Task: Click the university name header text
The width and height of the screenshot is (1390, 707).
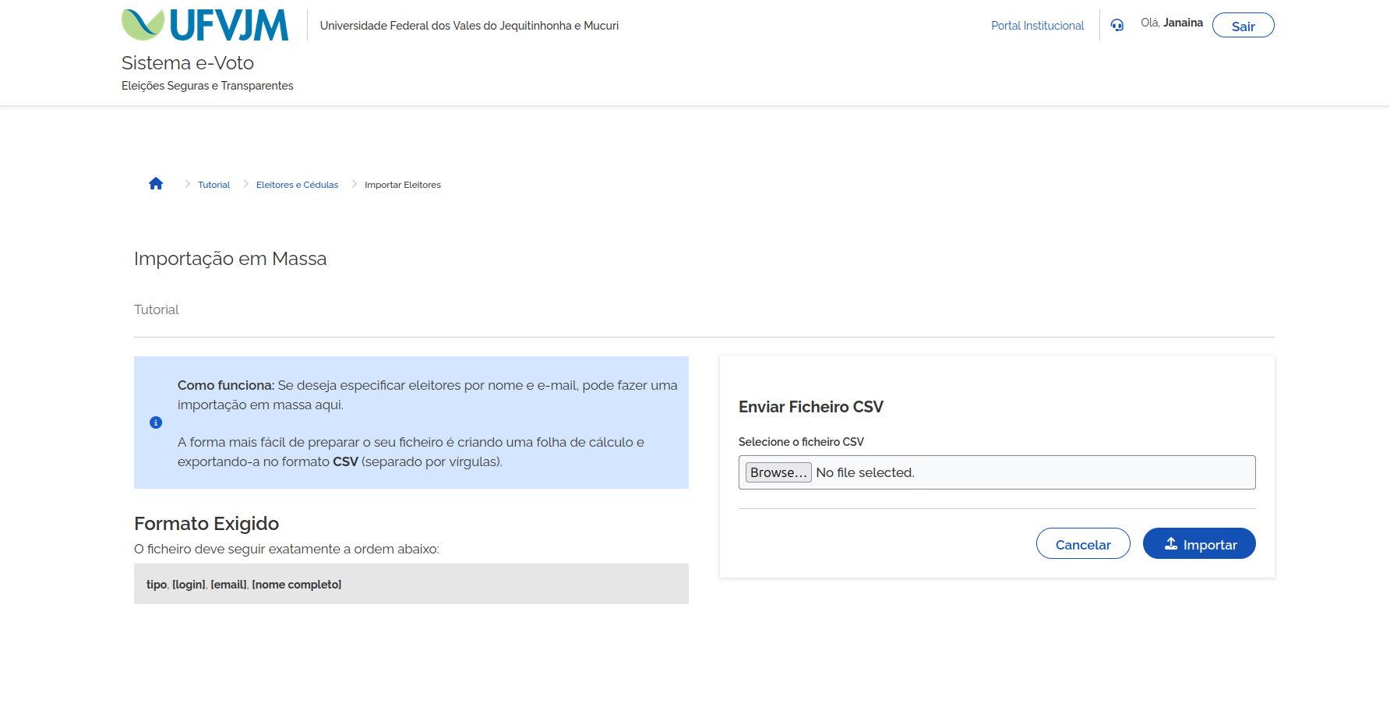Action: pyautogui.click(x=469, y=26)
